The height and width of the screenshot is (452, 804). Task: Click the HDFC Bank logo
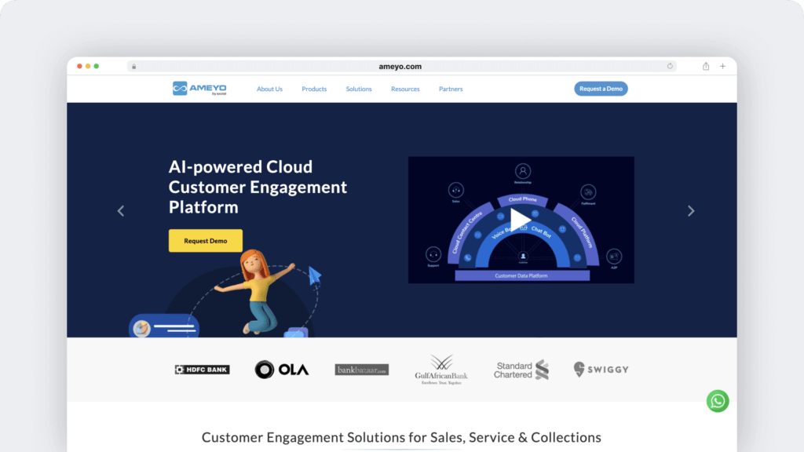(x=202, y=370)
